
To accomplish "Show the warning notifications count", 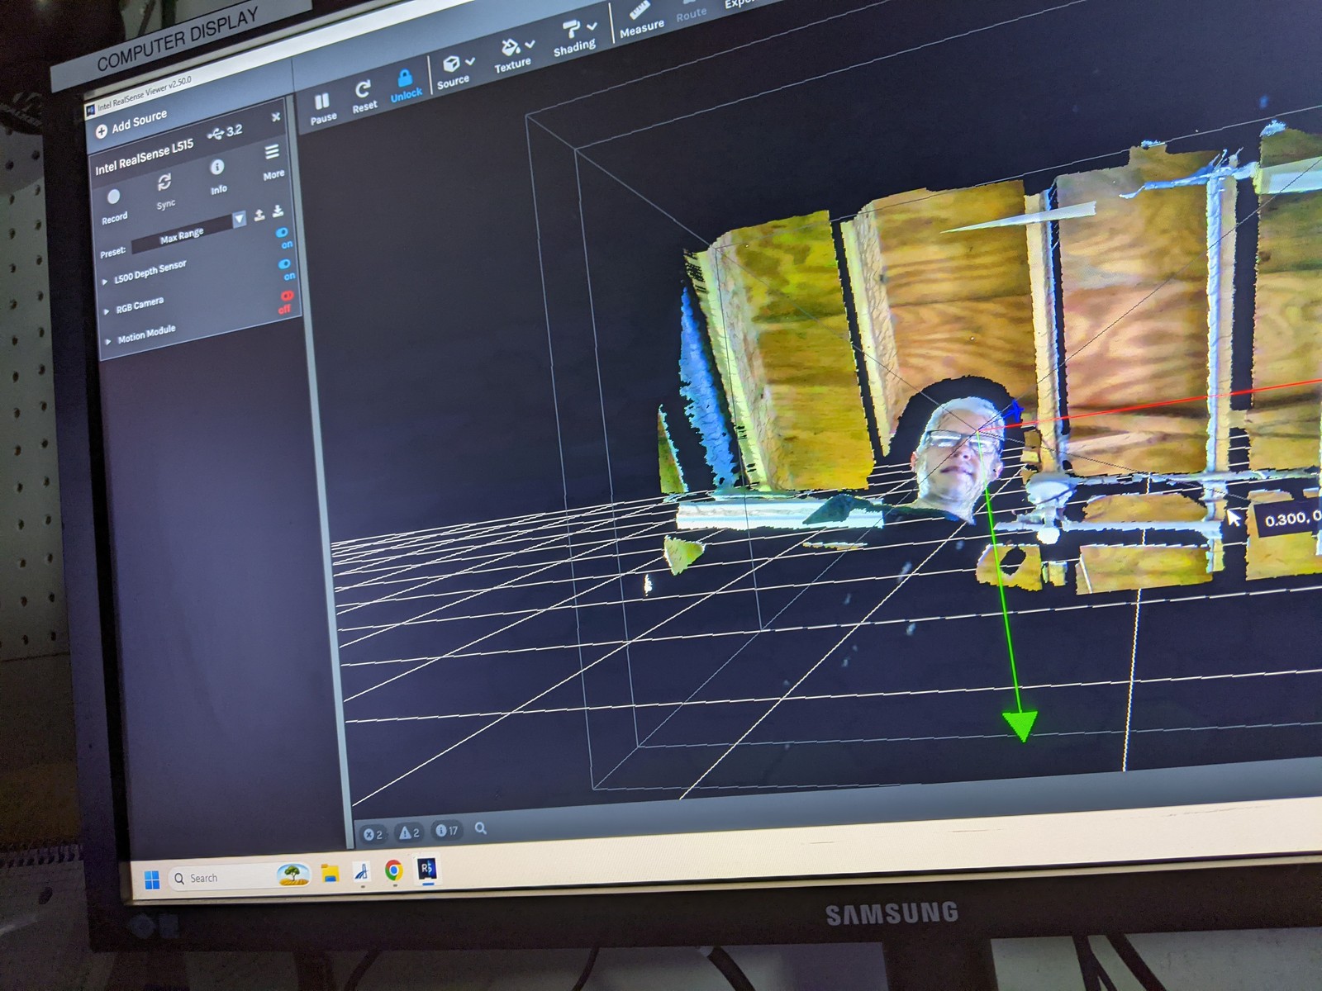I will [x=410, y=832].
